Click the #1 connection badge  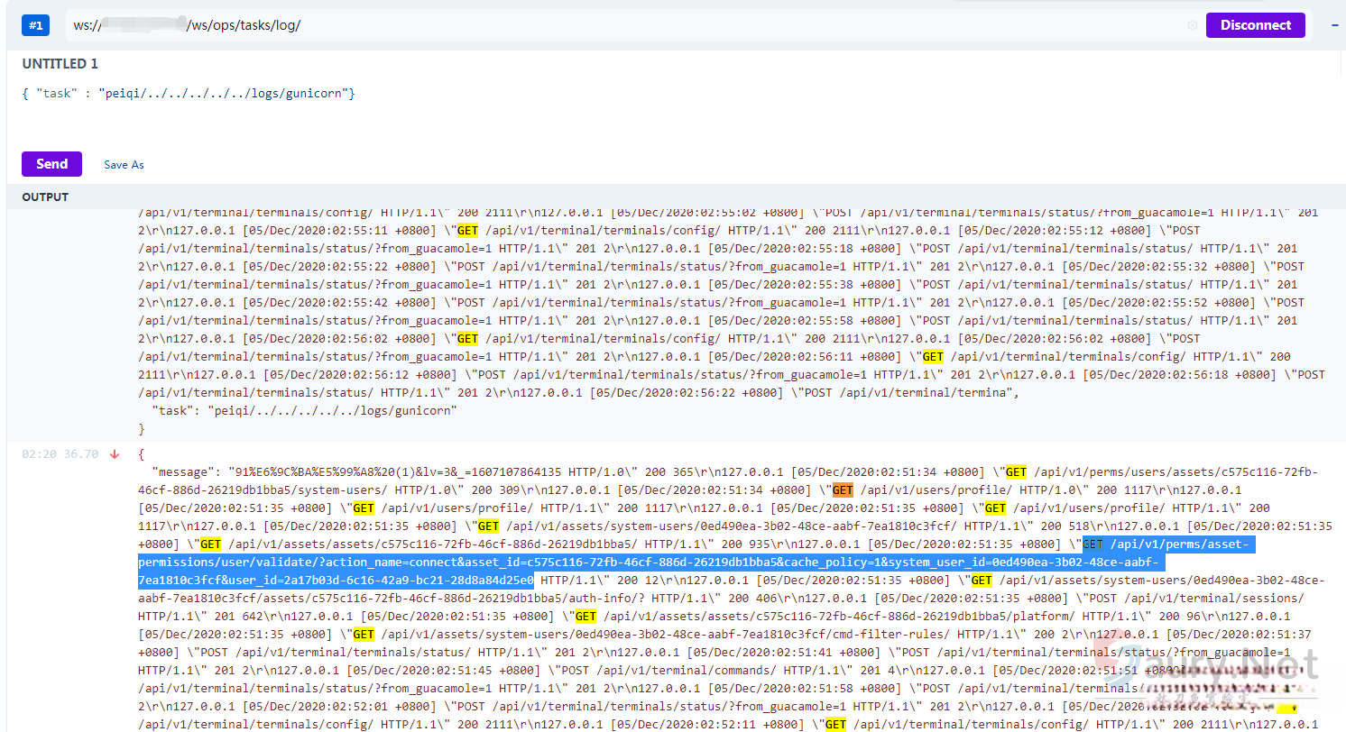[36, 25]
